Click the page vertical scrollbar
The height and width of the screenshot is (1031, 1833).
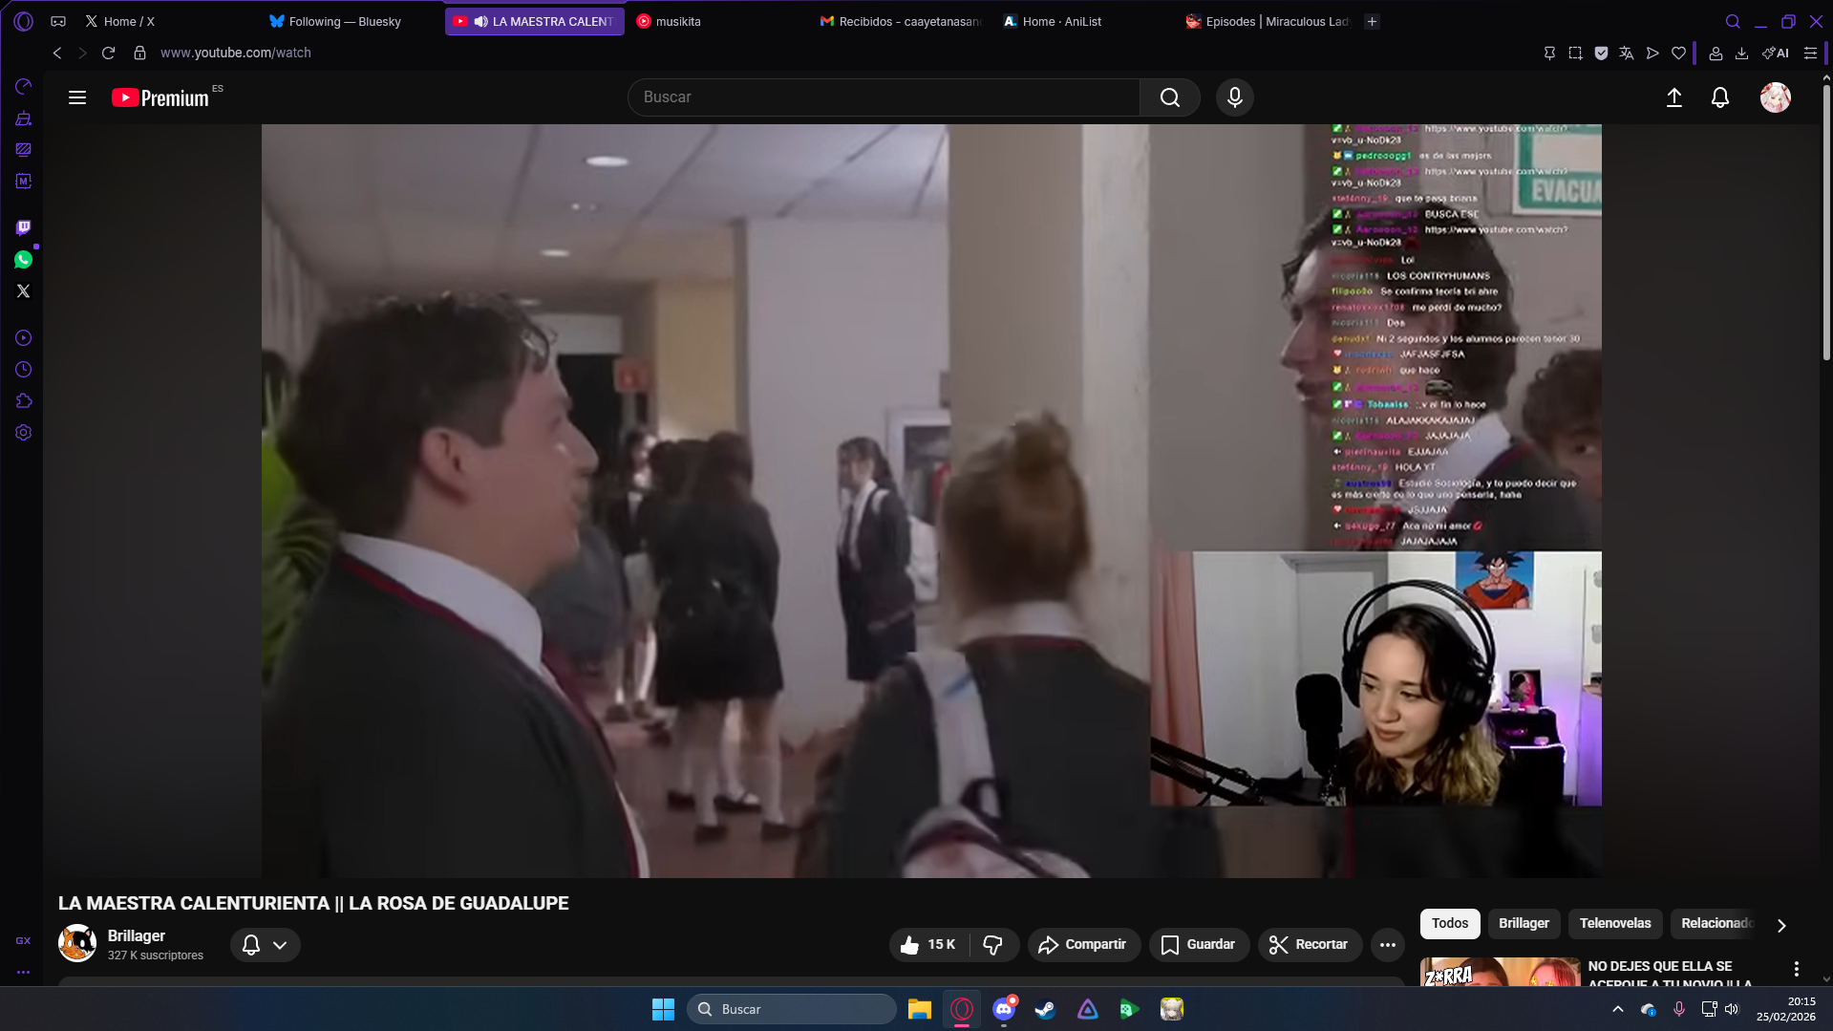point(1826,222)
